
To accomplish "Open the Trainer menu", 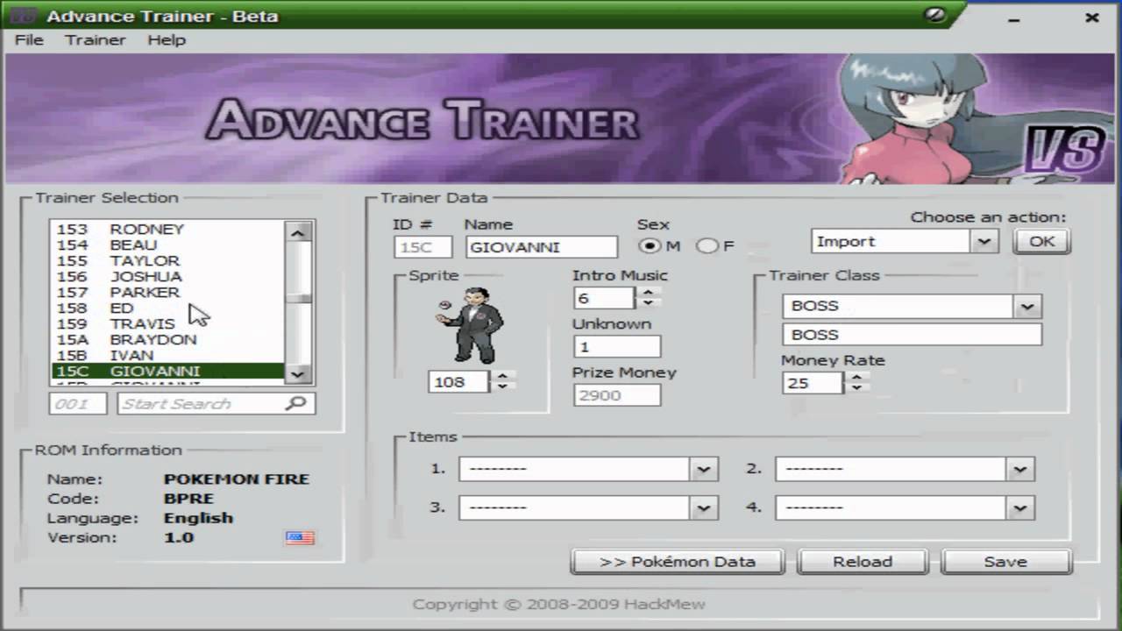I will pyautogui.click(x=96, y=39).
